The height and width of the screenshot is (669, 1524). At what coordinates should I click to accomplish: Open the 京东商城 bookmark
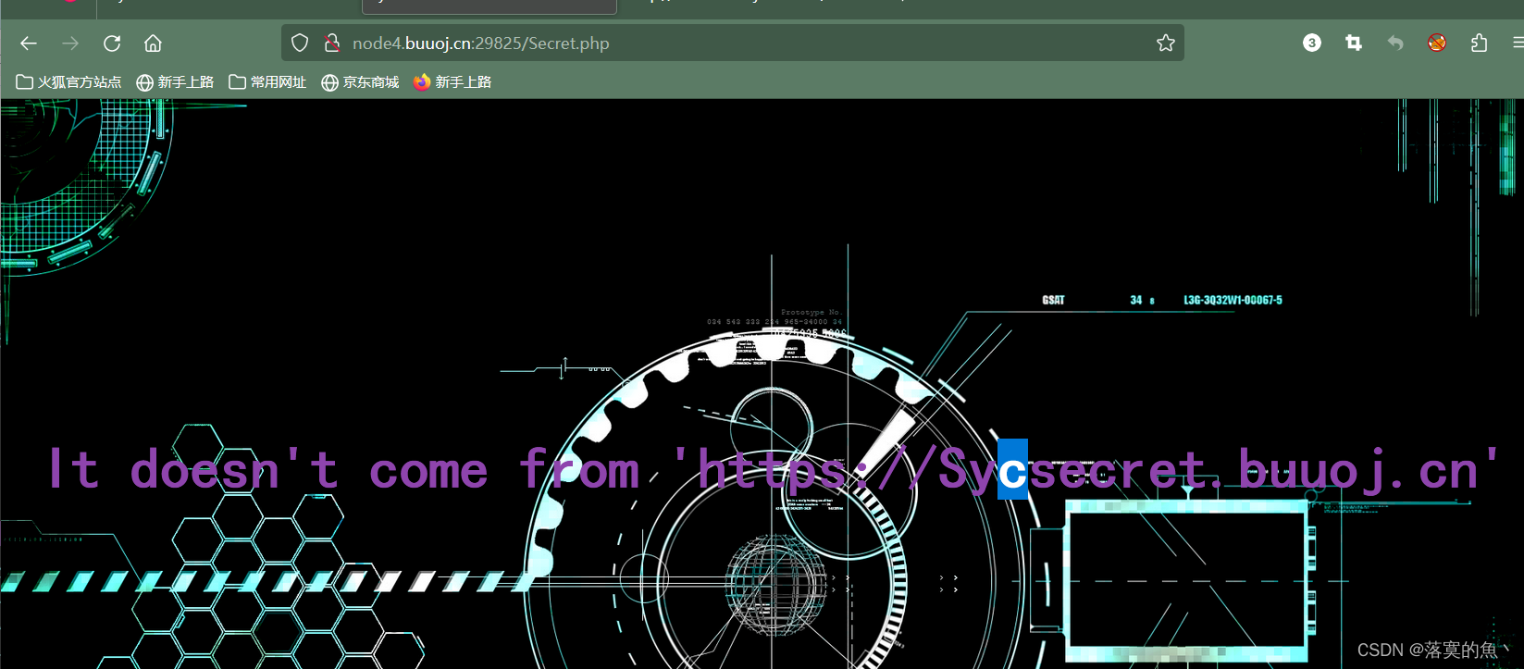tap(360, 82)
